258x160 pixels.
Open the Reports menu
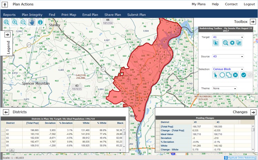pos(9,15)
